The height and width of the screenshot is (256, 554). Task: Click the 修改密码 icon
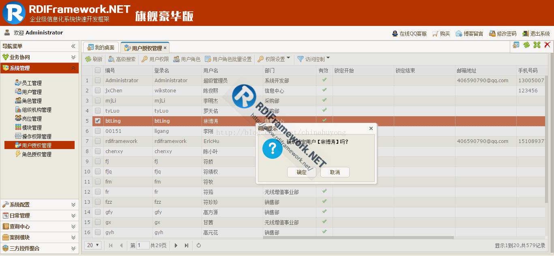pyautogui.click(x=492, y=34)
